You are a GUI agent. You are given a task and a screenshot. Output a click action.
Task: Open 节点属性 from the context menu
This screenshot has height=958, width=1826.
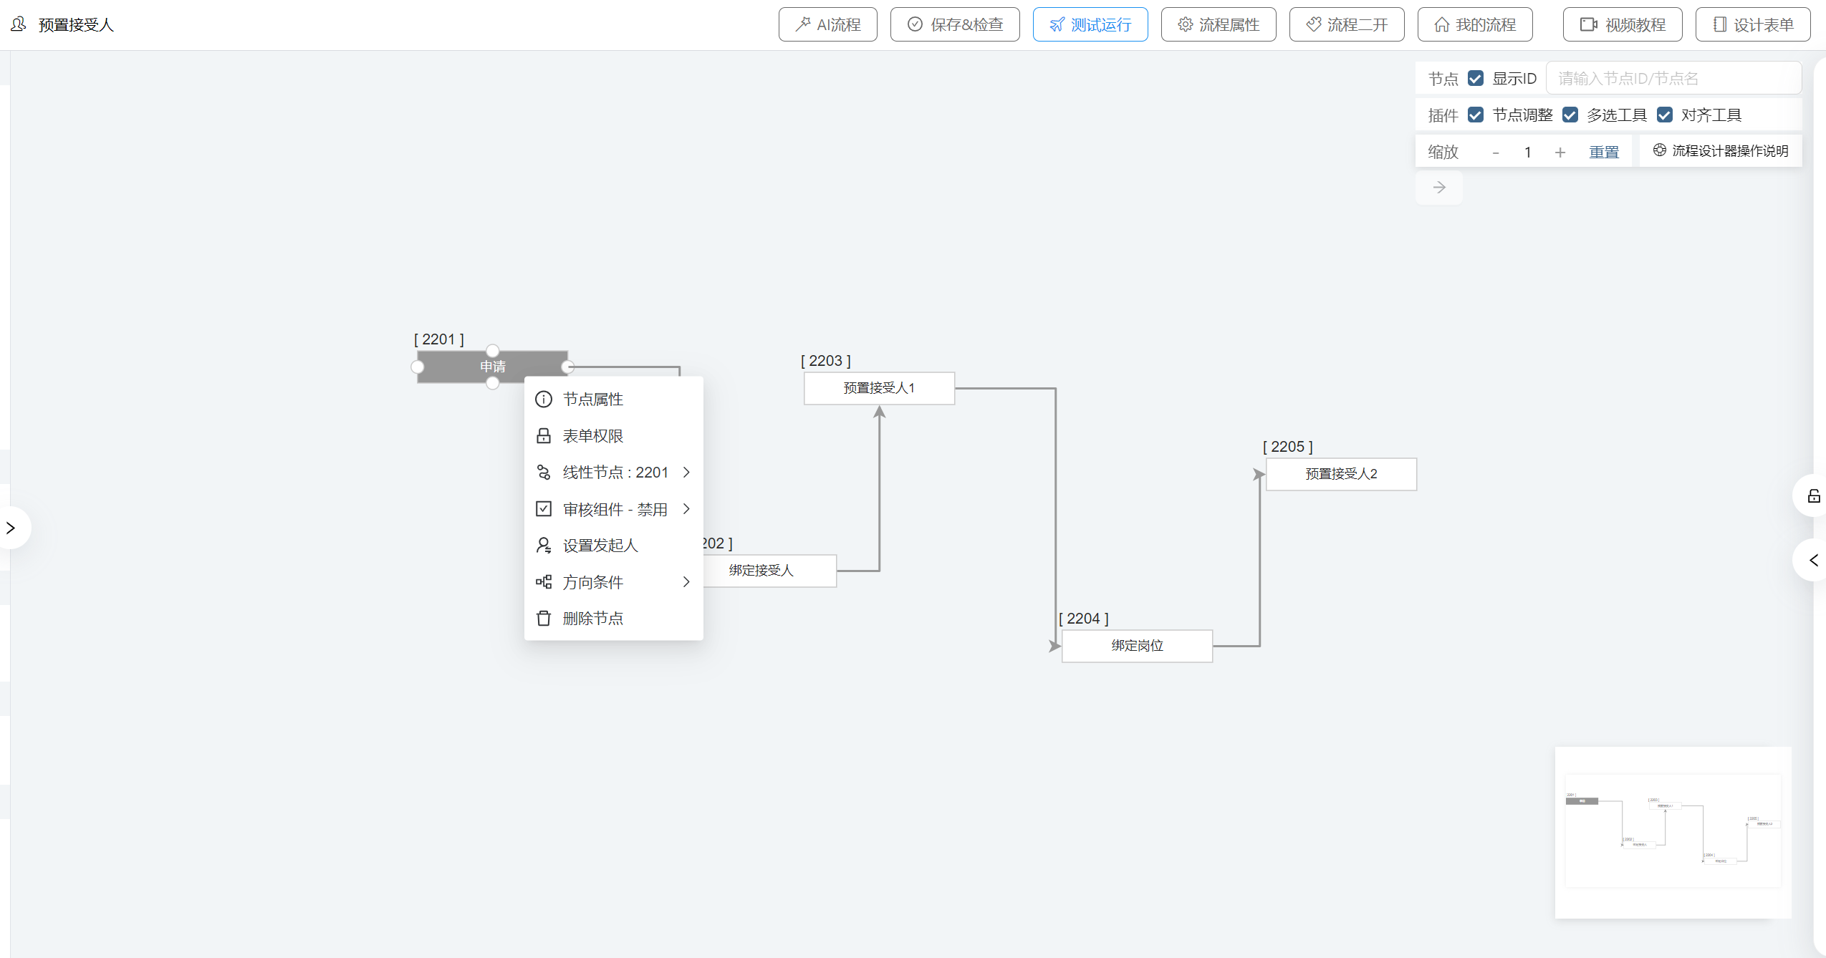point(614,399)
